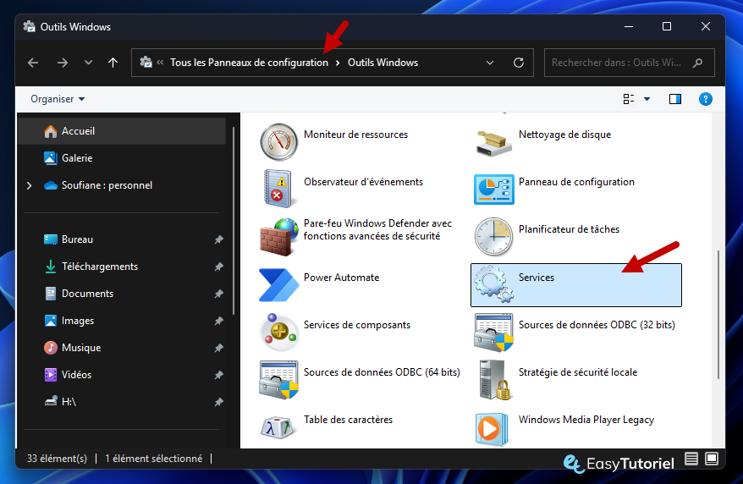Unpin H:\ using its pin icon
This screenshot has width=743, height=484.
click(x=218, y=402)
